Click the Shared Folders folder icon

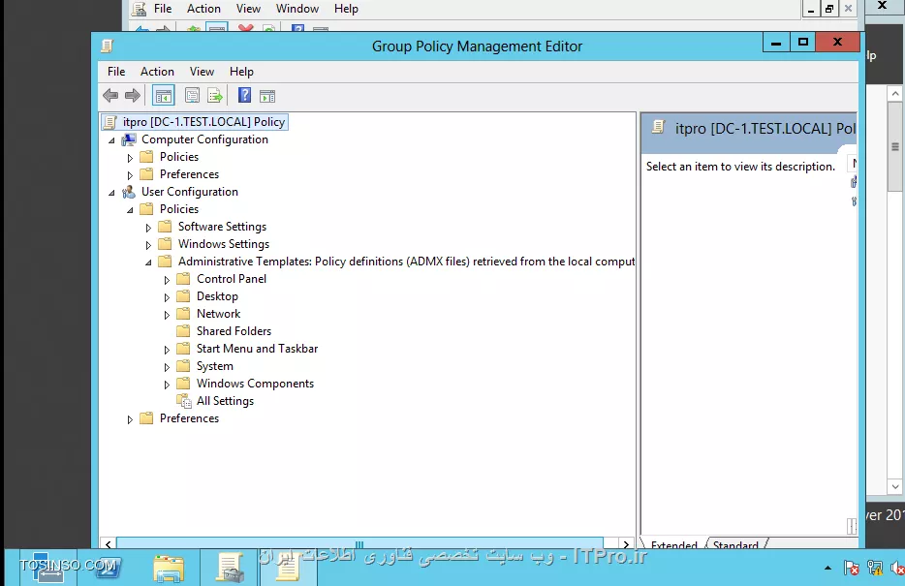point(183,331)
